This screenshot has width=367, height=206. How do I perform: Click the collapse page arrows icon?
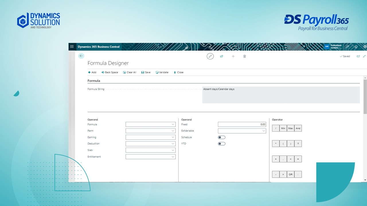click(x=364, y=56)
